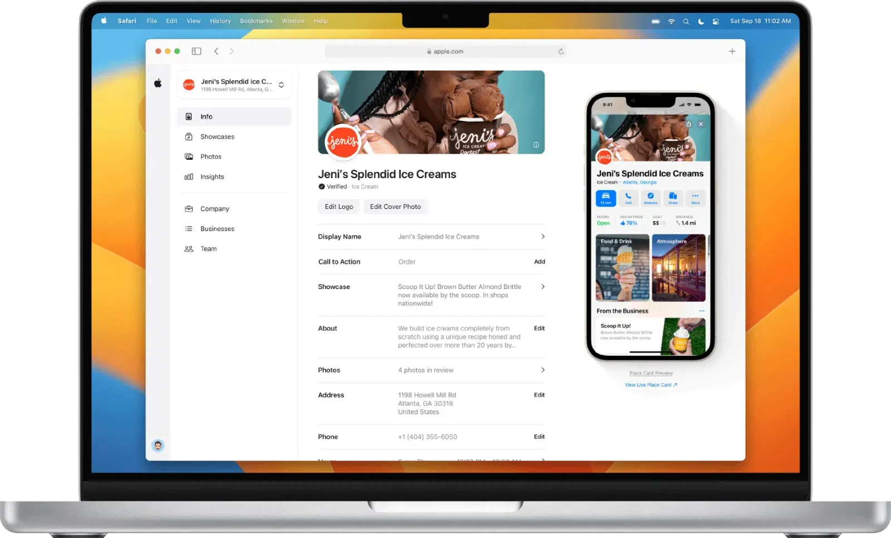Screen dimensions: 891x538
Task: Open Businesses in the sidebar
Action: (x=234, y=229)
